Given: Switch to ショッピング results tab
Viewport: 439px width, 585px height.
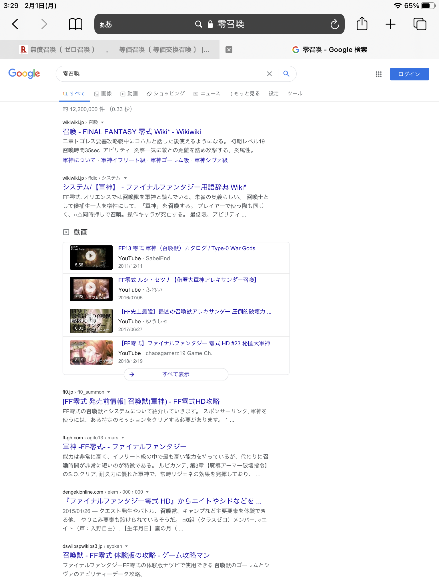Looking at the screenshot, I should tap(166, 94).
